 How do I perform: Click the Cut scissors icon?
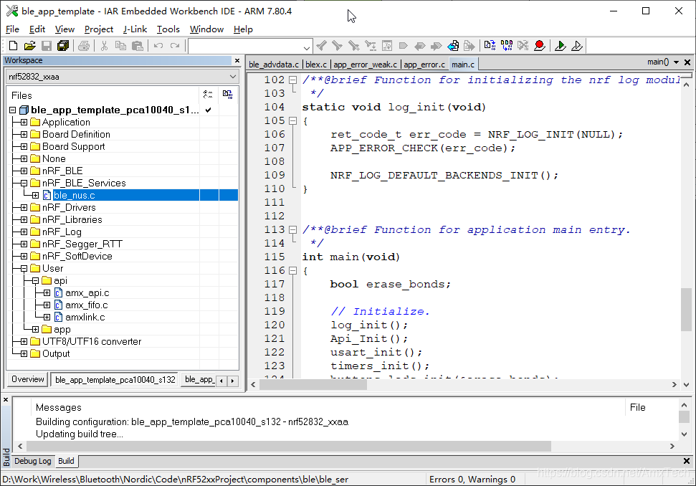[x=105, y=46]
